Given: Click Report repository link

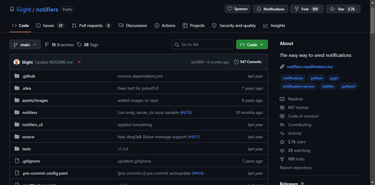Looking at the screenshot, I should point(296,168).
